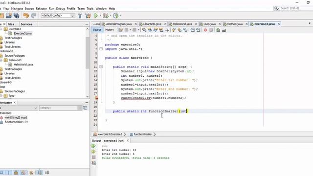Click the Search (Ctrl+I) field
This screenshot has width=313, height=176.
[x=293, y=8]
